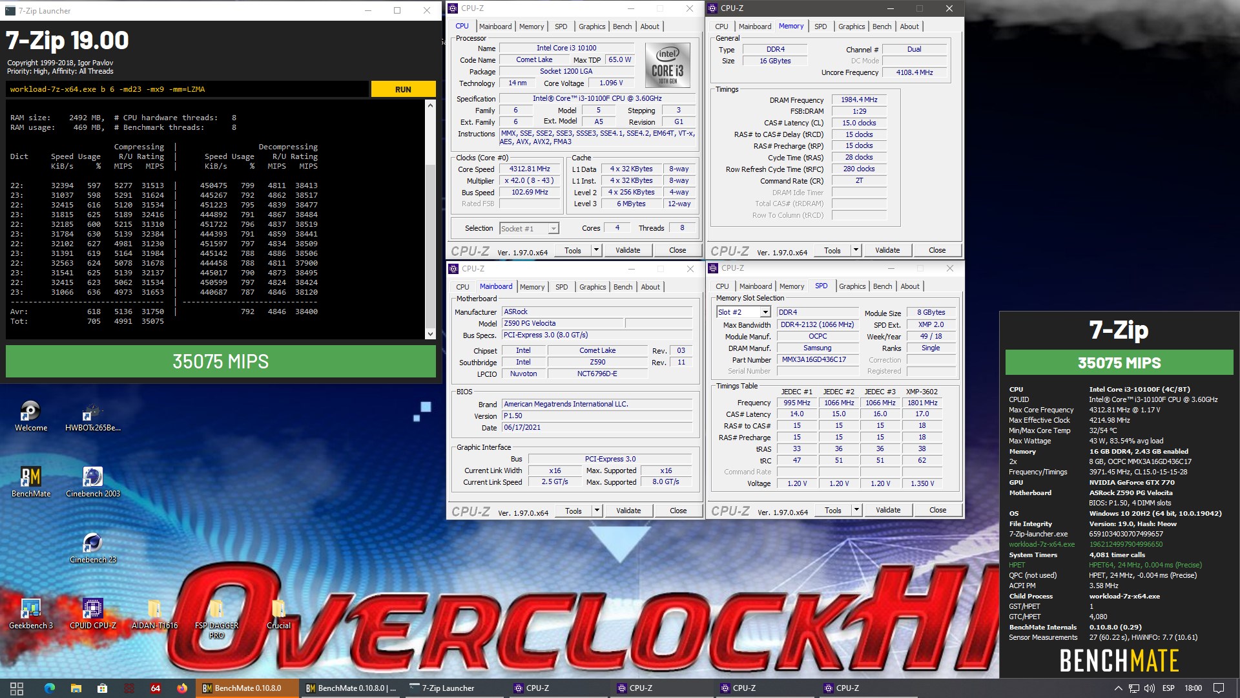Screen dimensions: 1240x698
Task: Open Tools dropdown arrow in Memory tab window
Action: click(856, 250)
